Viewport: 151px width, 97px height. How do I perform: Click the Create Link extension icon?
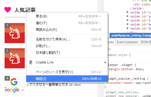coord(31,62)
